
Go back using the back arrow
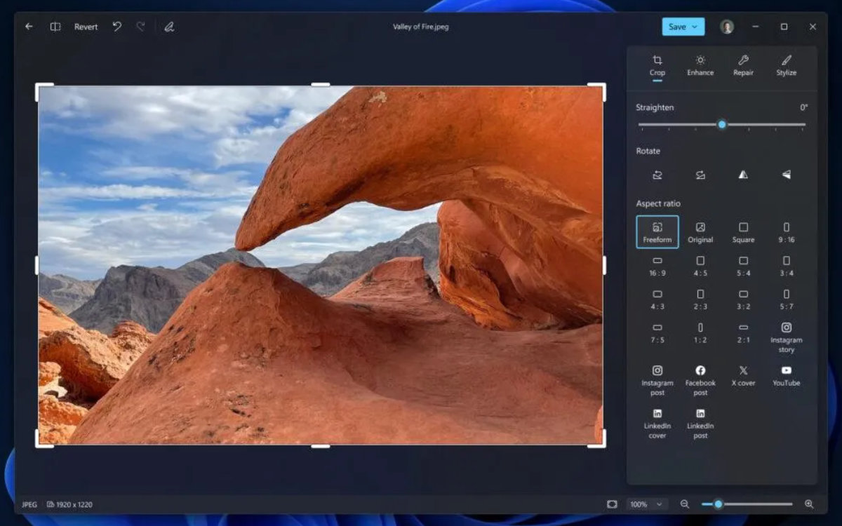[29, 27]
